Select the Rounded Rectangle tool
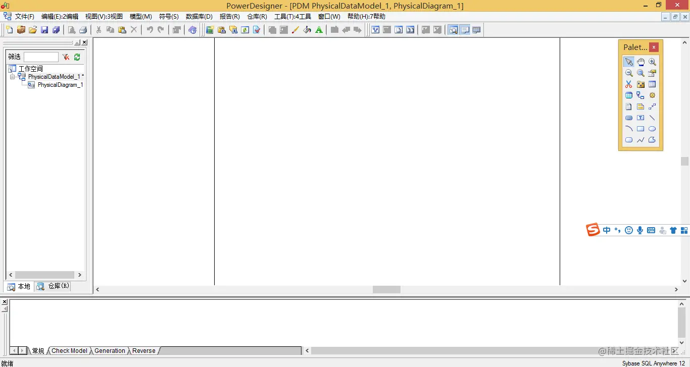Image resolution: width=690 pixels, height=367 pixels. 629,140
